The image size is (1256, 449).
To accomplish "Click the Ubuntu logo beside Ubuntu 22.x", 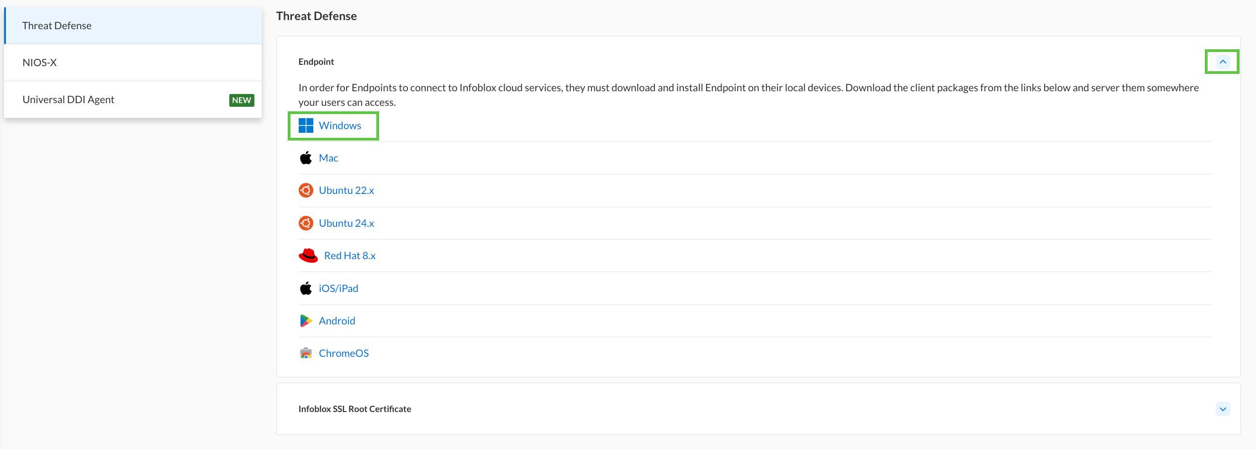I will point(306,190).
